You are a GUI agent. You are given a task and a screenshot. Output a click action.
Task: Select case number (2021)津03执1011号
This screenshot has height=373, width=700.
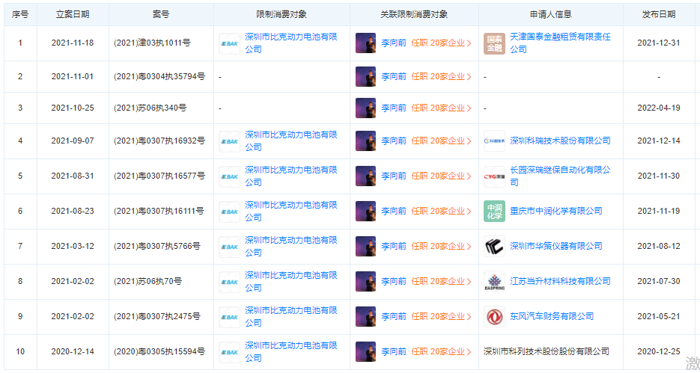pos(152,43)
